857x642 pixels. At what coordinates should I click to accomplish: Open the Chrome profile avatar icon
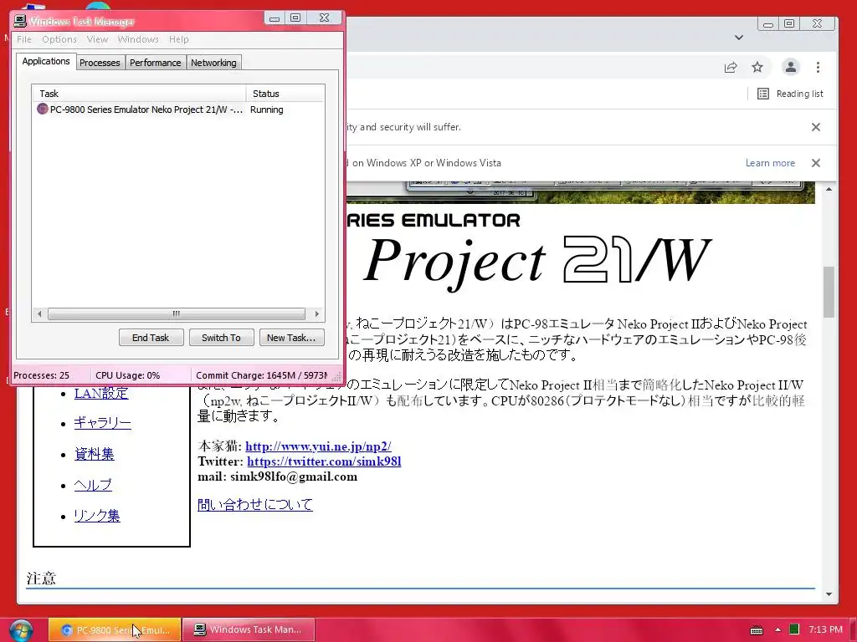790,67
